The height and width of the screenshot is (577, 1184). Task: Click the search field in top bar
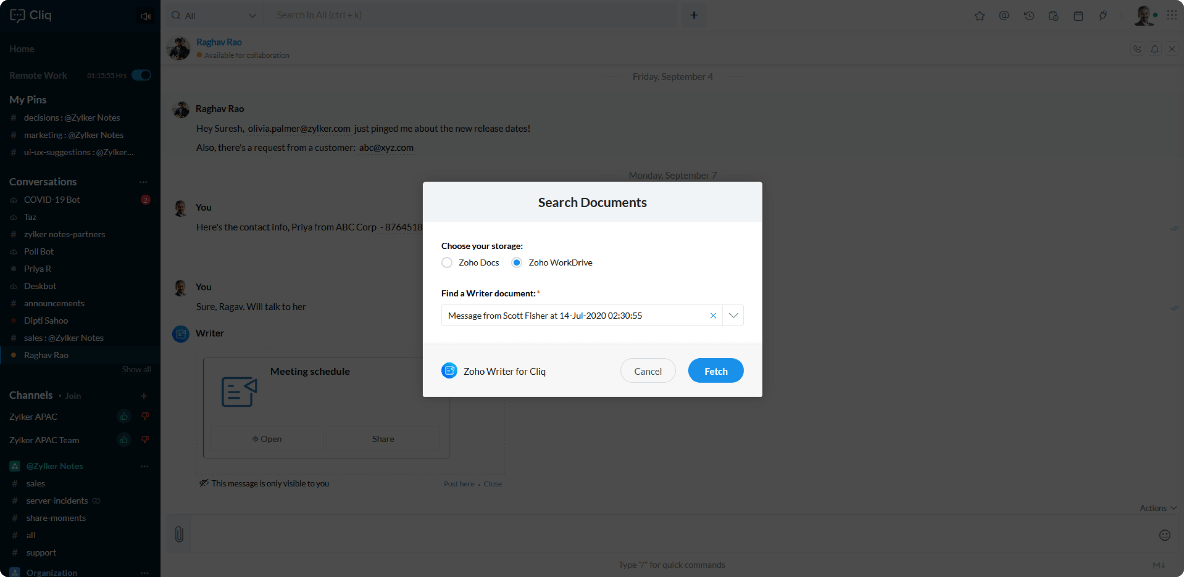pyautogui.click(x=471, y=16)
